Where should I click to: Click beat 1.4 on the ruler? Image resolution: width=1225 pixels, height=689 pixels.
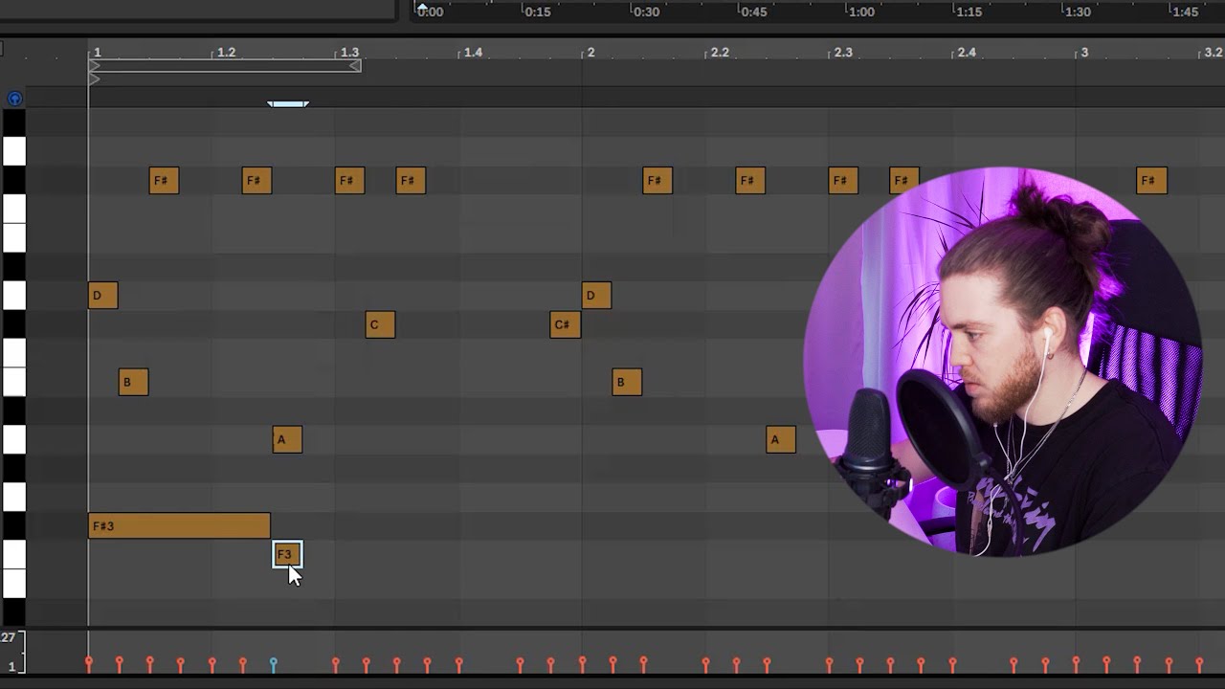coord(473,53)
